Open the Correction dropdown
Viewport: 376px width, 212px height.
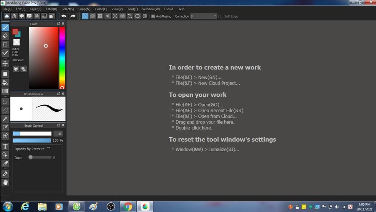click(x=204, y=16)
